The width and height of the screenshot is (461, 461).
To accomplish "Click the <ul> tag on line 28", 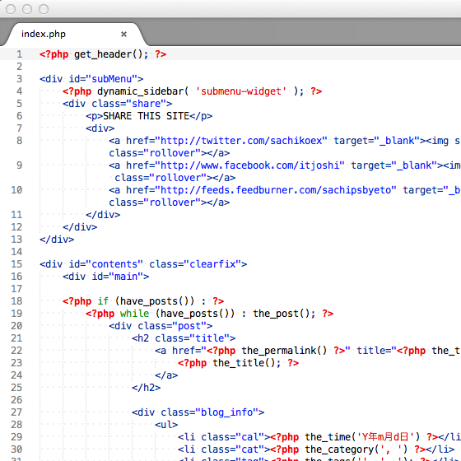I will (166, 425).
